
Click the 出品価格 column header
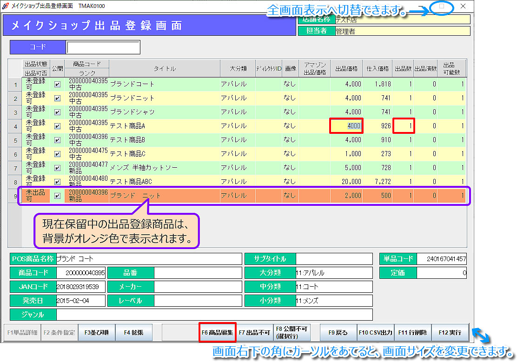pyautogui.click(x=346, y=69)
